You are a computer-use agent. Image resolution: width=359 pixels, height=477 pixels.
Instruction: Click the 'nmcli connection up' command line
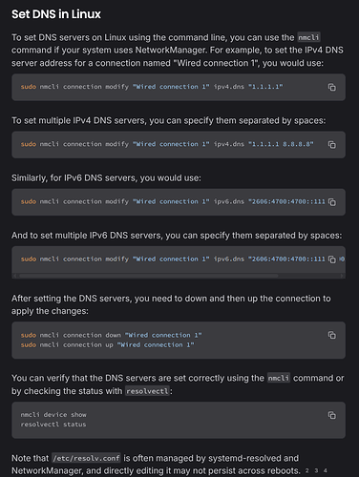[x=108, y=344]
